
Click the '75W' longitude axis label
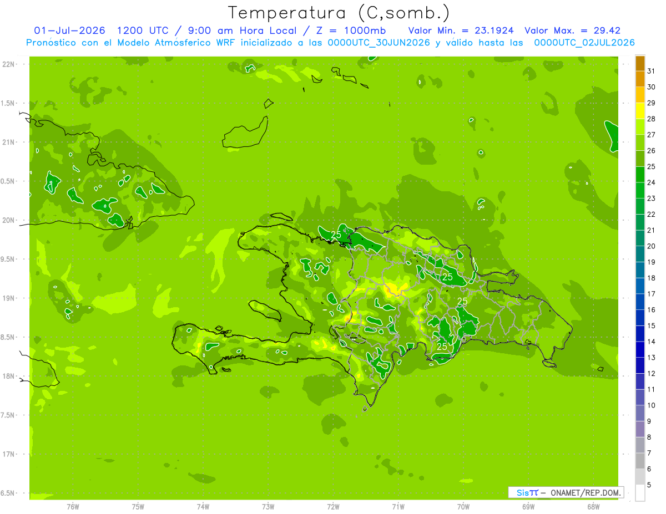pos(138,507)
